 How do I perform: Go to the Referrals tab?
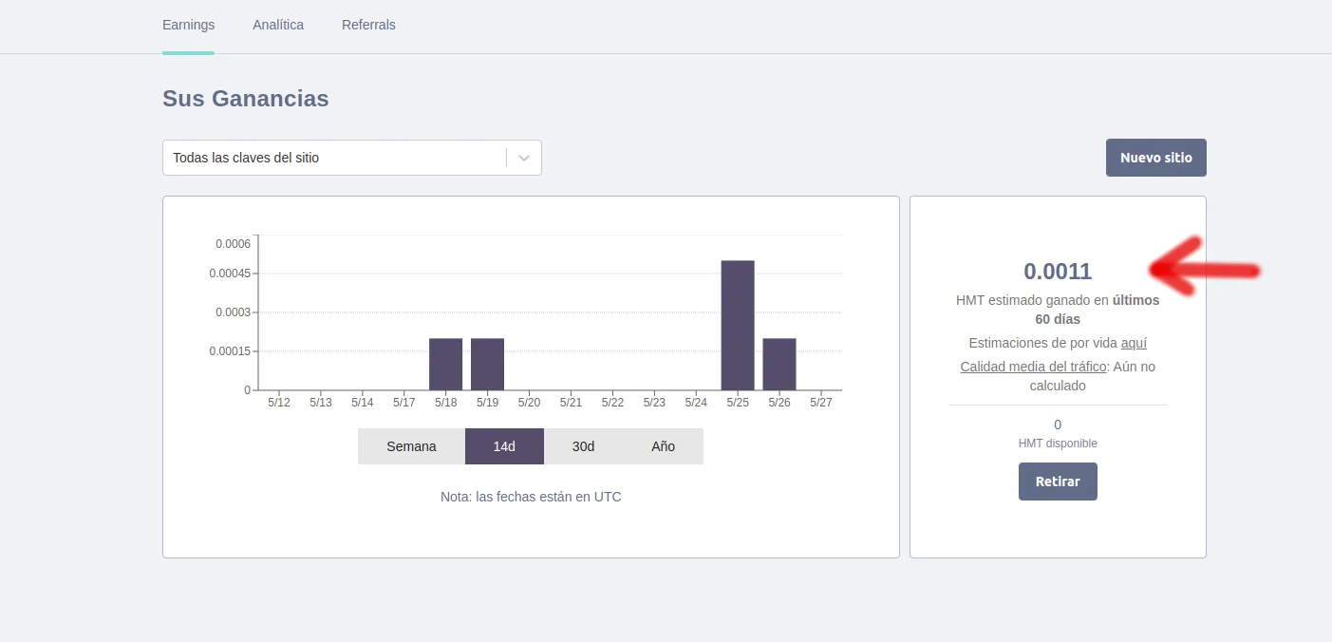click(x=368, y=25)
